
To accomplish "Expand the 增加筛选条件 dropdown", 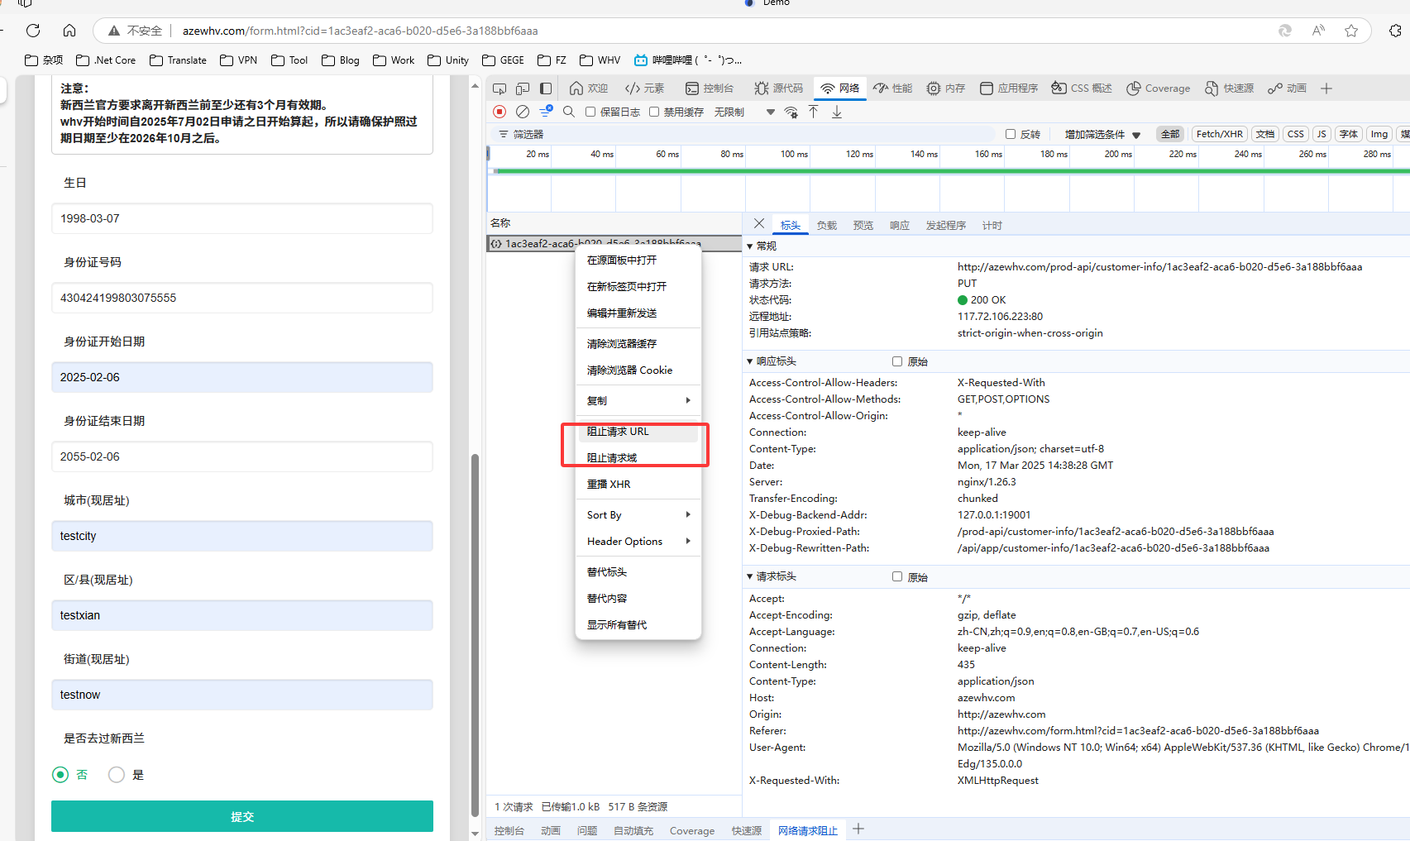I will tap(1102, 134).
